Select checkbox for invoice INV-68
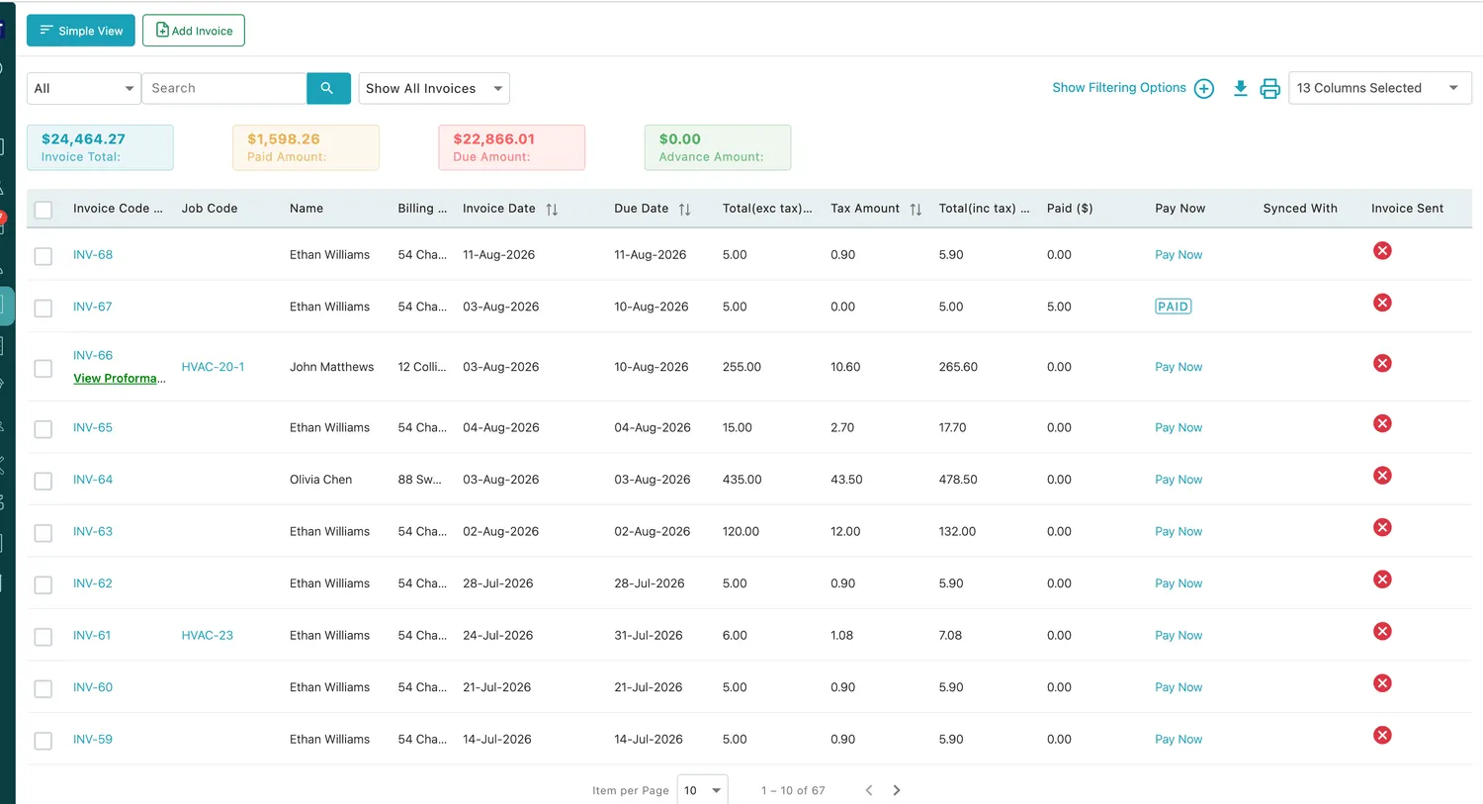Viewport: 1483px width, 804px height. [44, 256]
